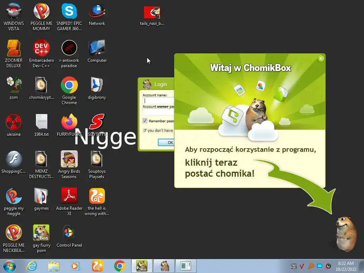Select the chomikrypt... desktop icon

coord(41,88)
